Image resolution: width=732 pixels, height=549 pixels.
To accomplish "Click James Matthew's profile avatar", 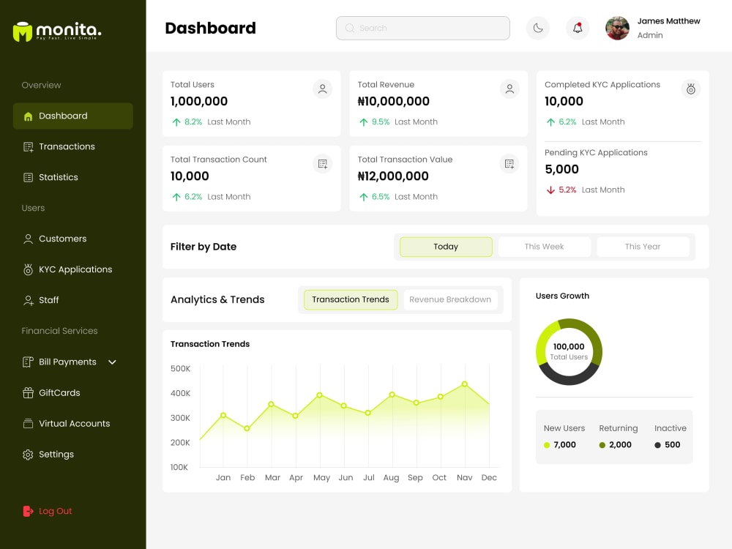I will [617, 28].
